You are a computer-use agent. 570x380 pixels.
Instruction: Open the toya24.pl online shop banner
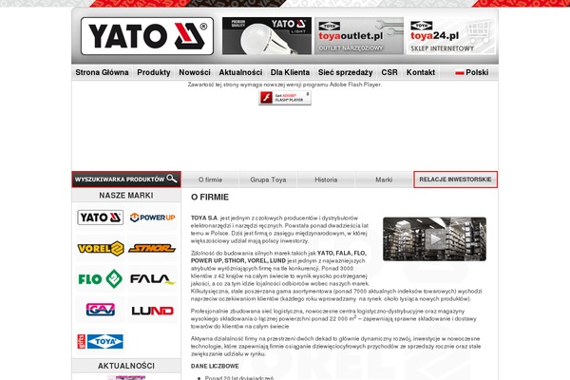[x=450, y=36]
